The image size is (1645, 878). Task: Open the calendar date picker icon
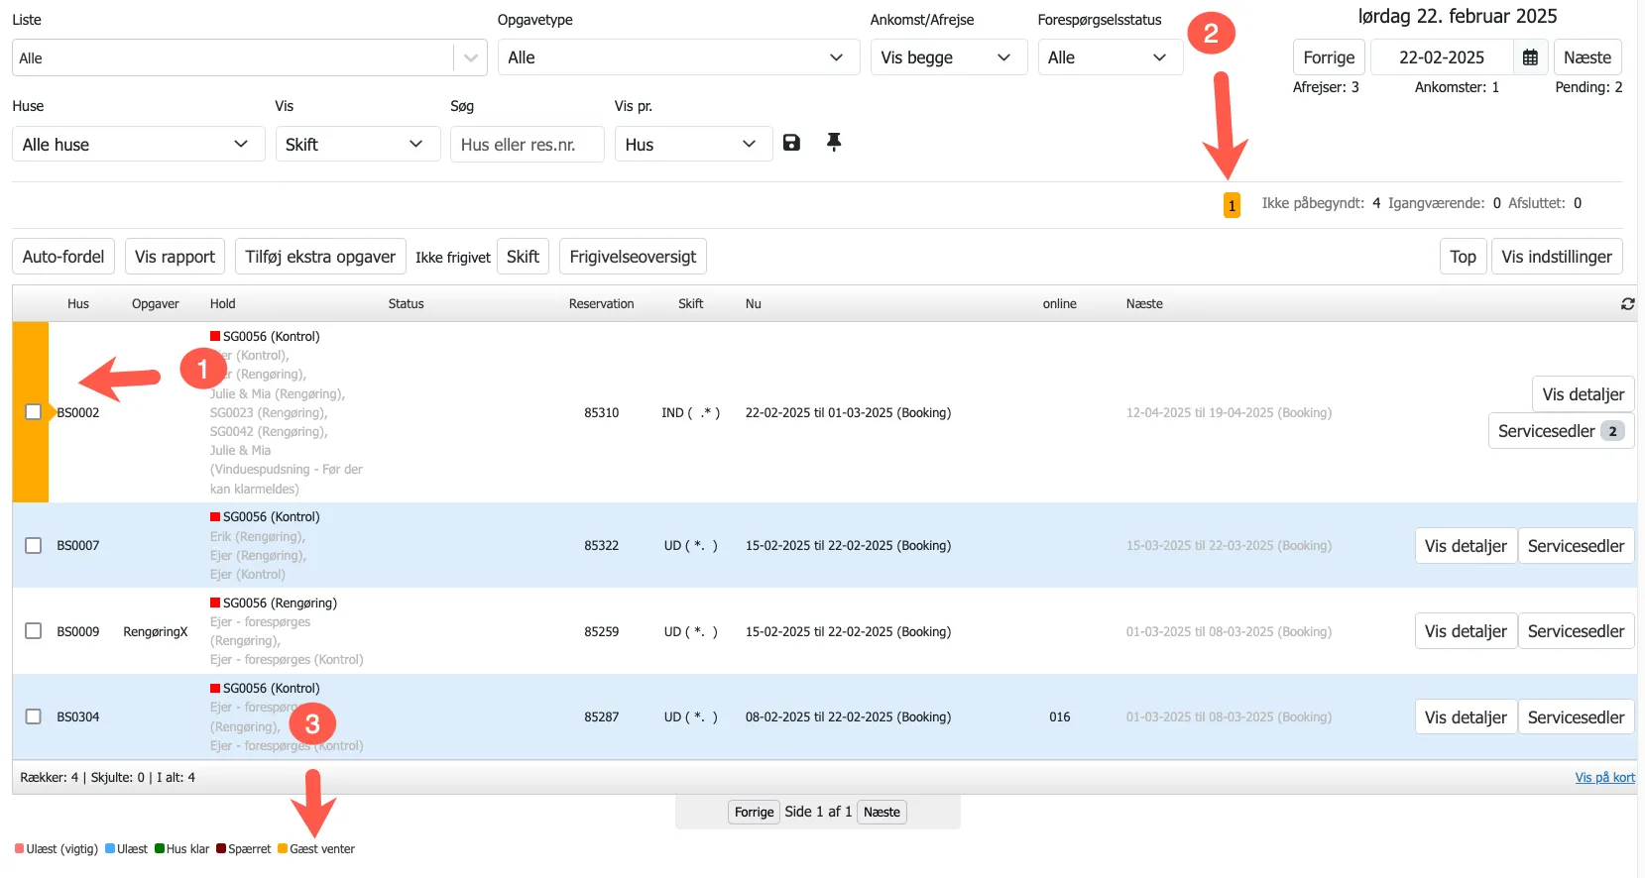pos(1530,57)
